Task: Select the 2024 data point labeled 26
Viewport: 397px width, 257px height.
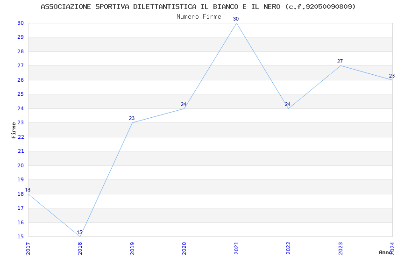Action: coord(392,80)
